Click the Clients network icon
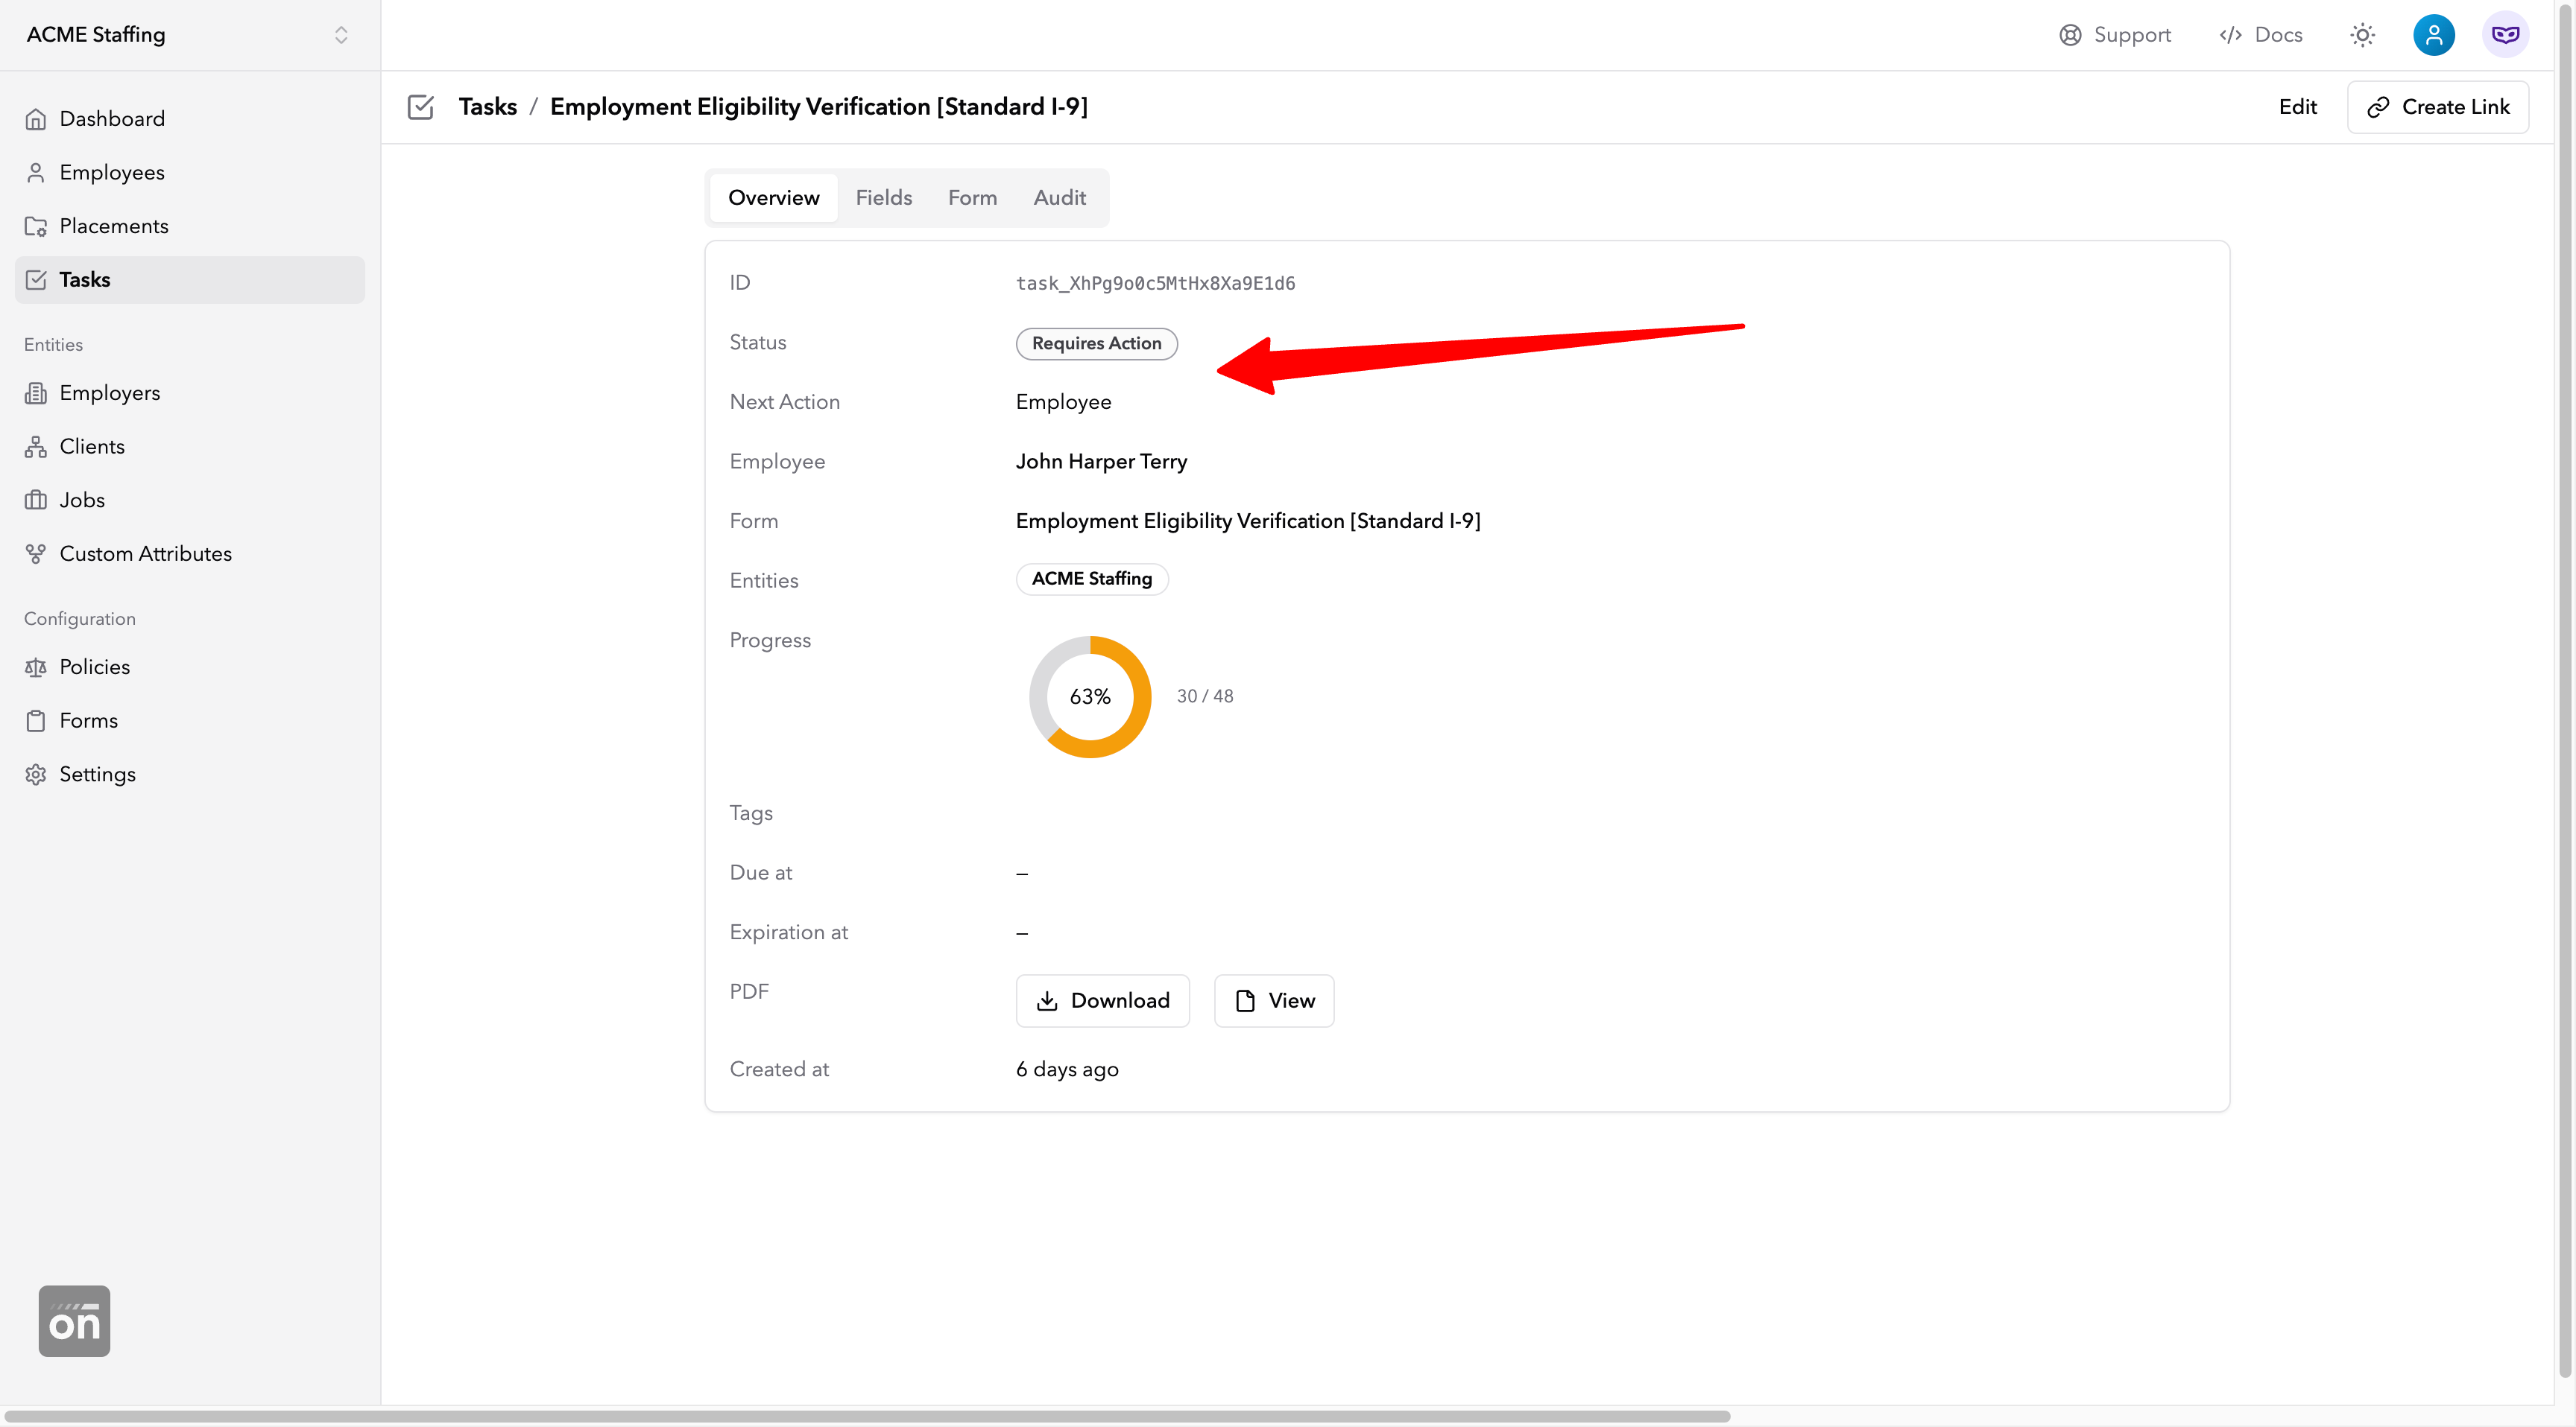The image size is (2576, 1427). (36, 447)
